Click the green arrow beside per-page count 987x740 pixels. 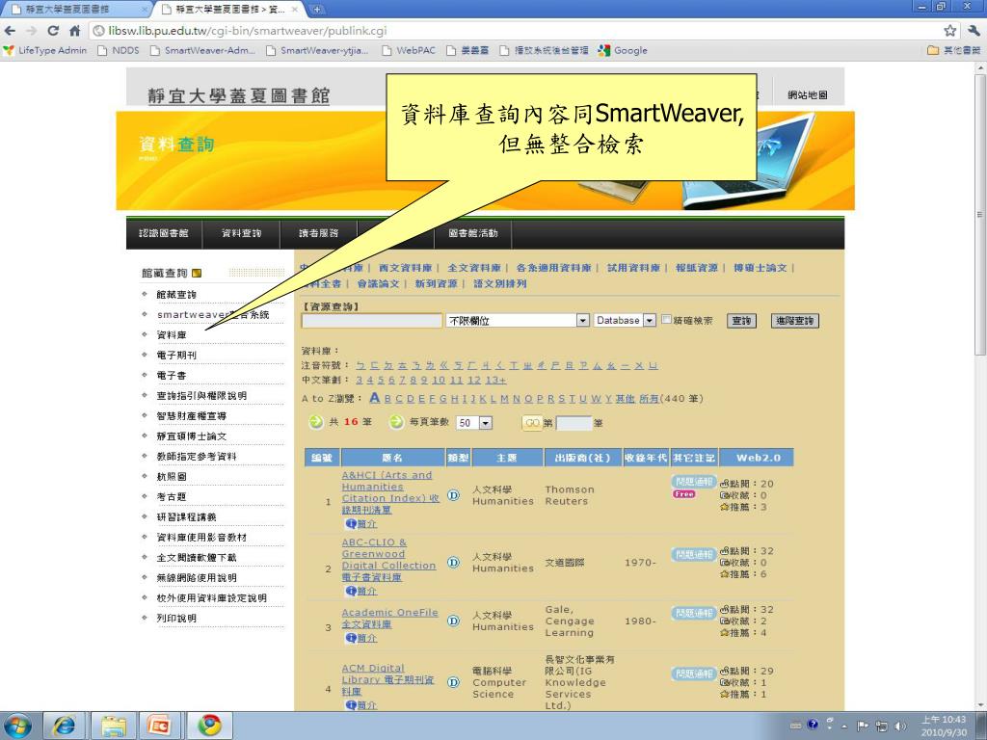(x=396, y=422)
